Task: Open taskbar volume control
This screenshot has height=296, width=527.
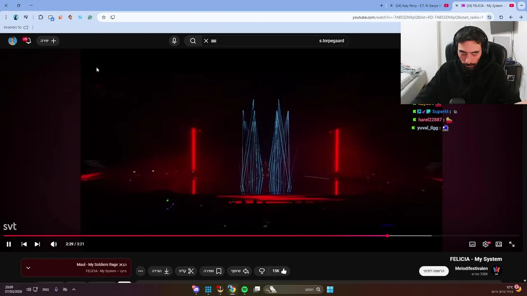Action: tap(28, 289)
